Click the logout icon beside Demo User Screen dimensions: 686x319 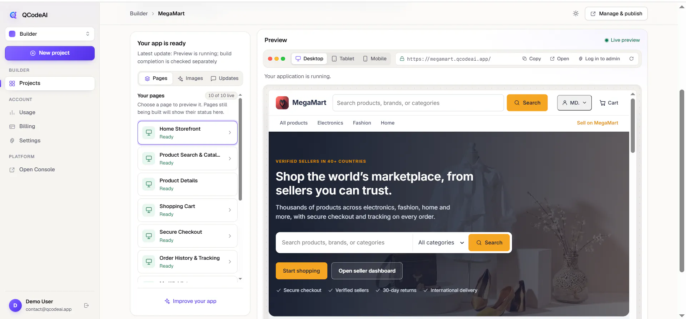[86, 305]
